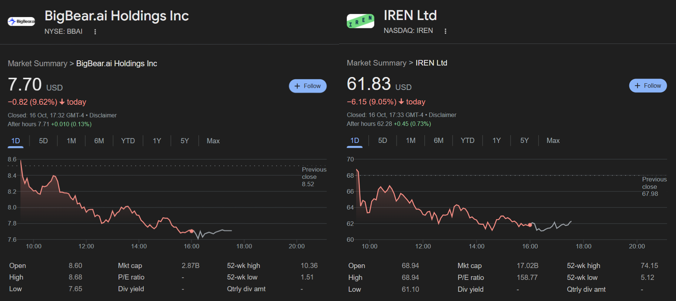Click the IREN green logo
Viewport: 676px width, 301px height.
click(360, 21)
